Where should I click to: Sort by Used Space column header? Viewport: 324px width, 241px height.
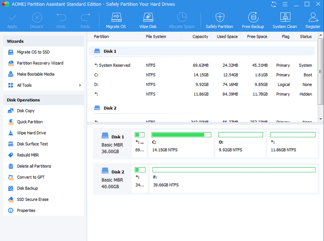click(x=227, y=37)
